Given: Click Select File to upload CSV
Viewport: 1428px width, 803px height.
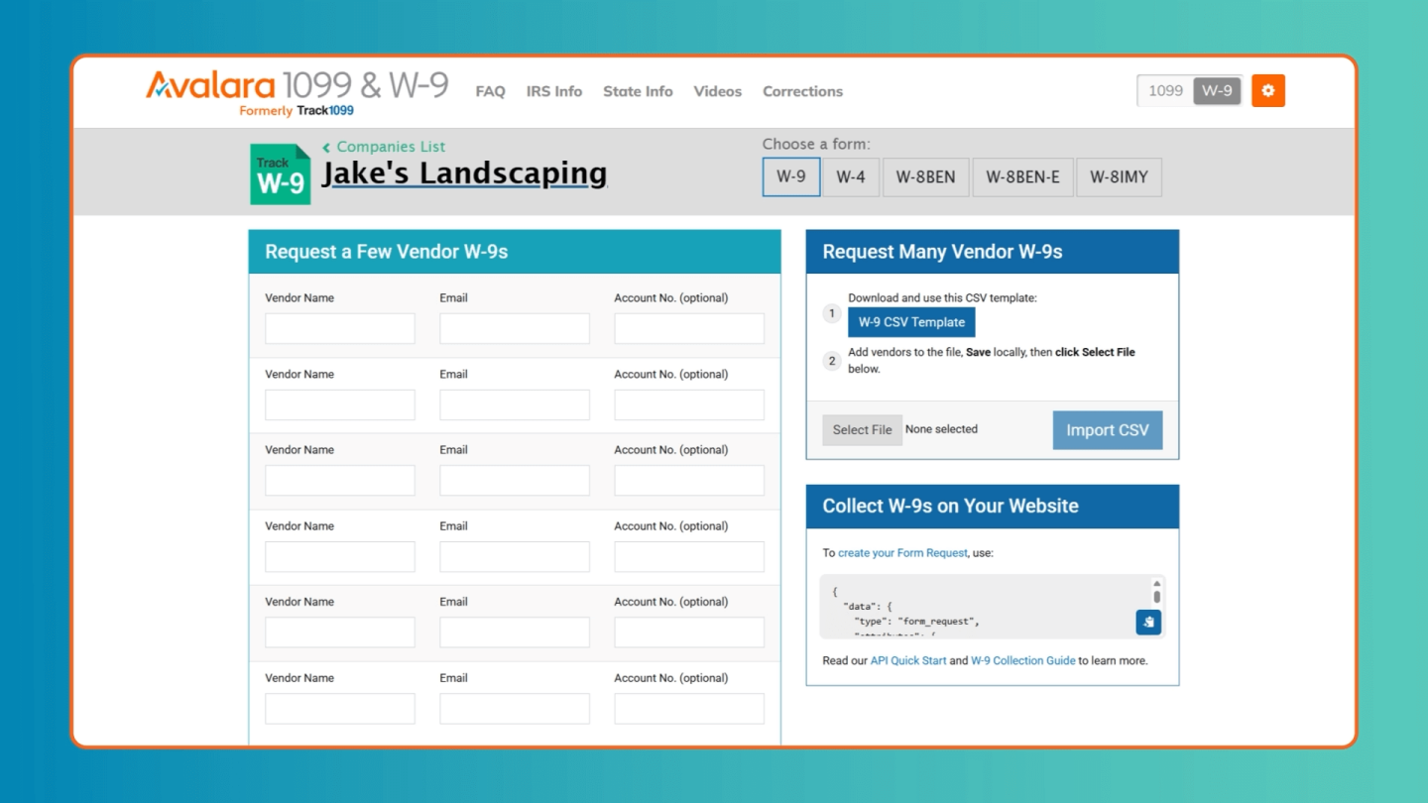Looking at the screenshot, I should coord(862,429).
